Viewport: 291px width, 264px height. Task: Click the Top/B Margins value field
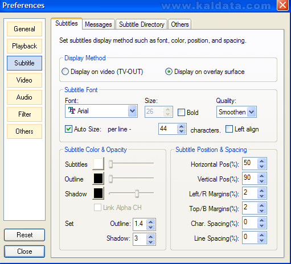point(250,208)
